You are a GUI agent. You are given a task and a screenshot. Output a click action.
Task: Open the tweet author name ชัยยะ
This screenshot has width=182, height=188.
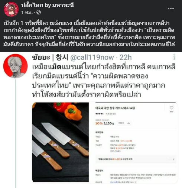coord(41,58)
